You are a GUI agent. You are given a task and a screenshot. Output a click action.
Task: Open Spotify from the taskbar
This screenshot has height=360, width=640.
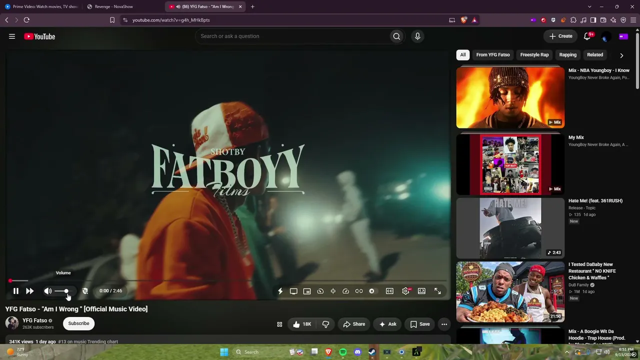point(343,352)
